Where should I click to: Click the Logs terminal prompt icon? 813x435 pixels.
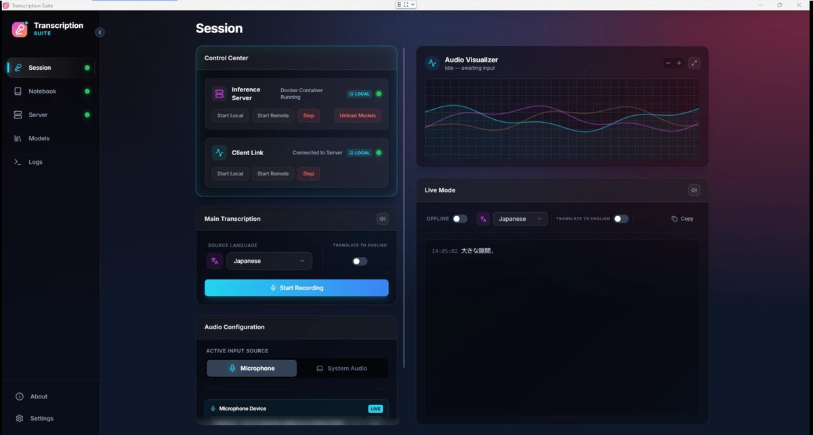pos(18,162)
